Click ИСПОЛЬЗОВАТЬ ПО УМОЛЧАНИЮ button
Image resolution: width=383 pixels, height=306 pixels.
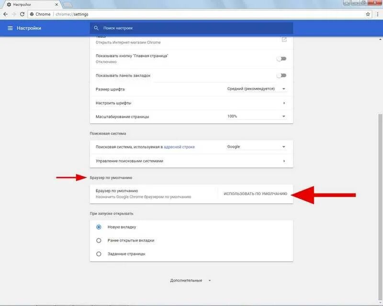coord(255,194)
